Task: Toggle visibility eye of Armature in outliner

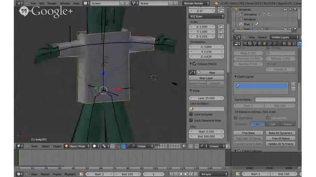Action: (285, 9)
